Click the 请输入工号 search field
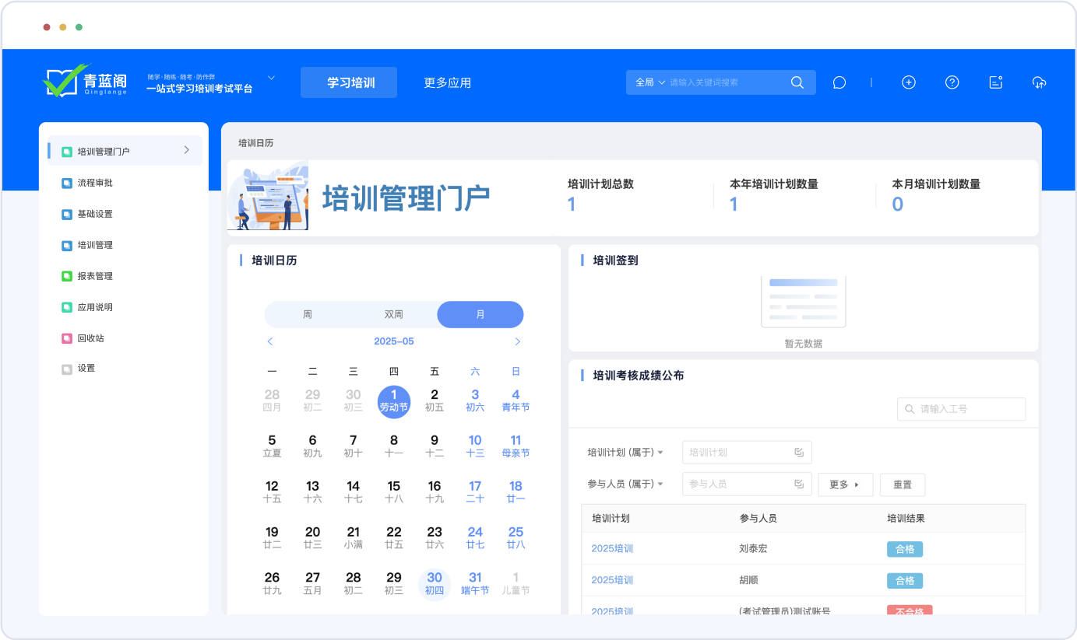Screen dimensions: 1077x640 970,409
